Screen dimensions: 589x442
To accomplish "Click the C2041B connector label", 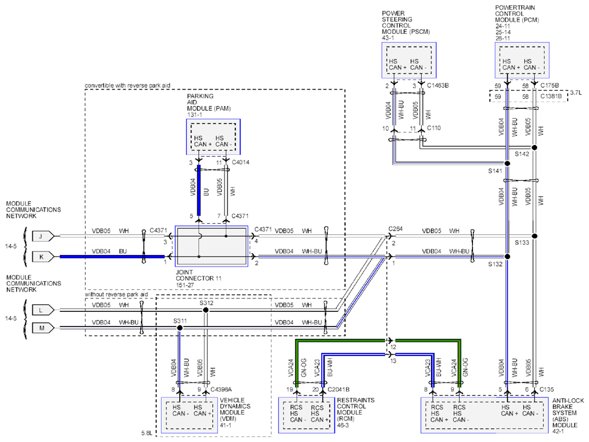I will pos(338,390).
